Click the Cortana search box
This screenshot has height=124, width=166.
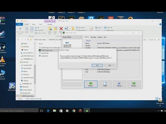[19, 111]
